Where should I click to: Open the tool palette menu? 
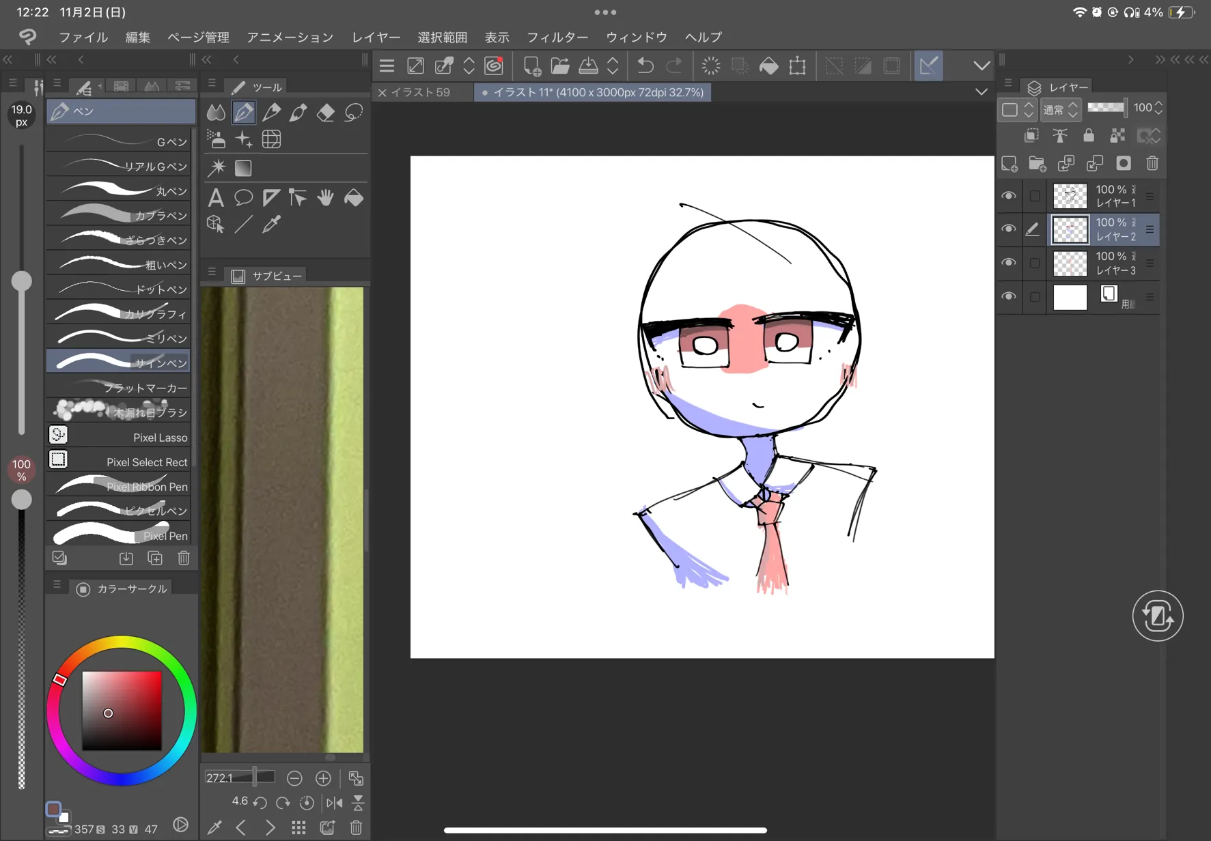point(212,83)
